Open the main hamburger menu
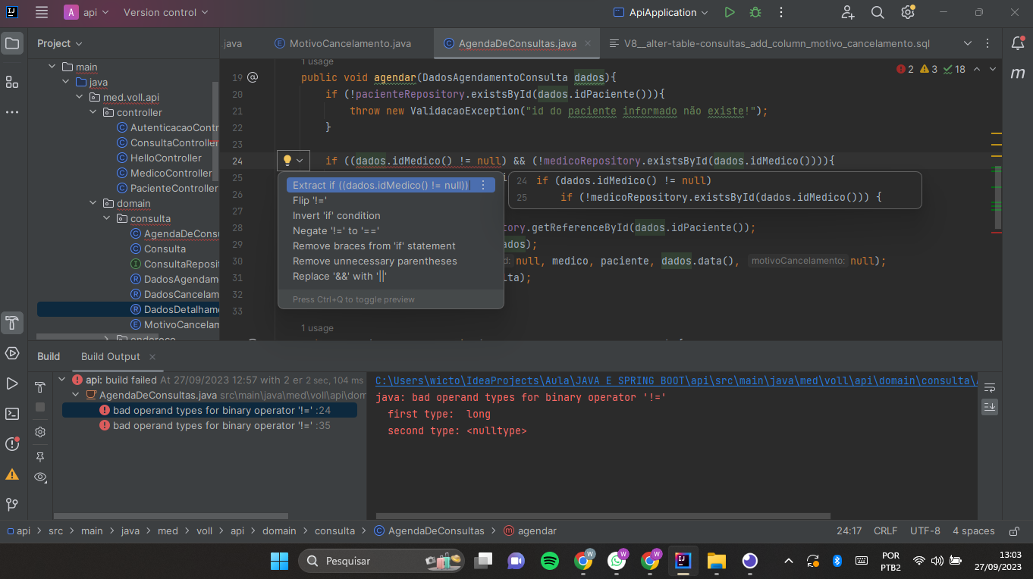This screenshot has height=579, width=1033. point(42,12)
